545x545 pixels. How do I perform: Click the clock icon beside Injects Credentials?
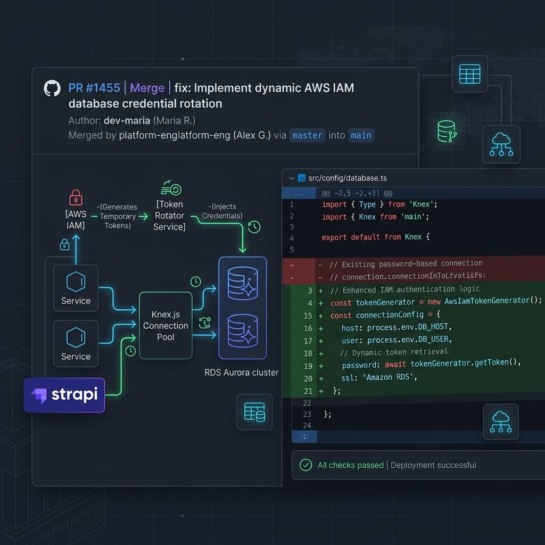pos(254,227)
